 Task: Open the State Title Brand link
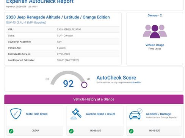(37, 114)
